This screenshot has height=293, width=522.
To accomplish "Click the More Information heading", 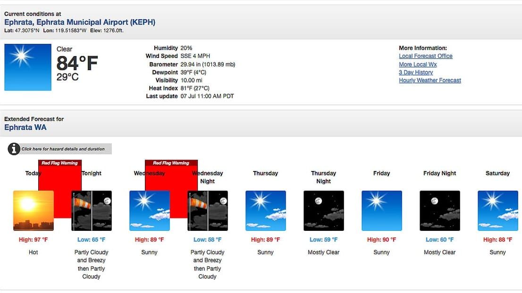I will click(423, 48).
